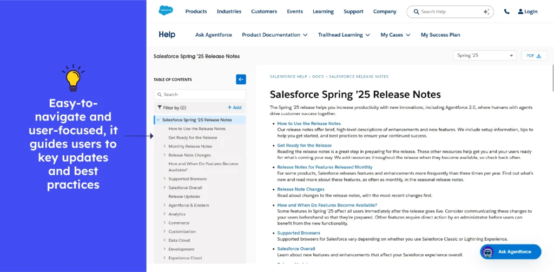Screen dimensions: 554x272
Task: Open Supported Browsers article link
Action: [299, 233]
